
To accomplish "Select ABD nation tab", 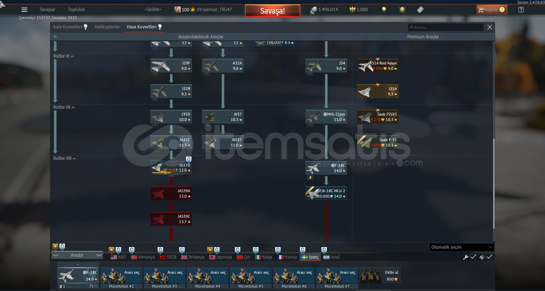I will point(118,257).
